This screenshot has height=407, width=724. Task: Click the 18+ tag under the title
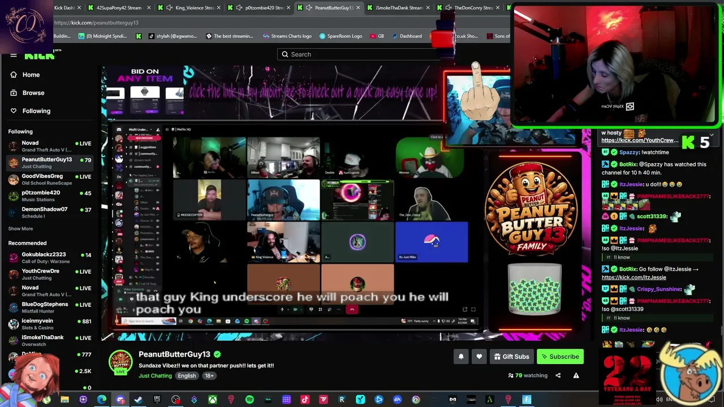pos(209,376)
